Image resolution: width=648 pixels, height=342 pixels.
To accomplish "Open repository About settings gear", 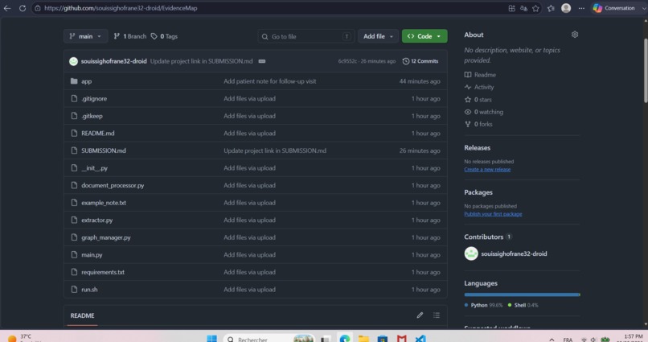I will (x=575, y=35).
